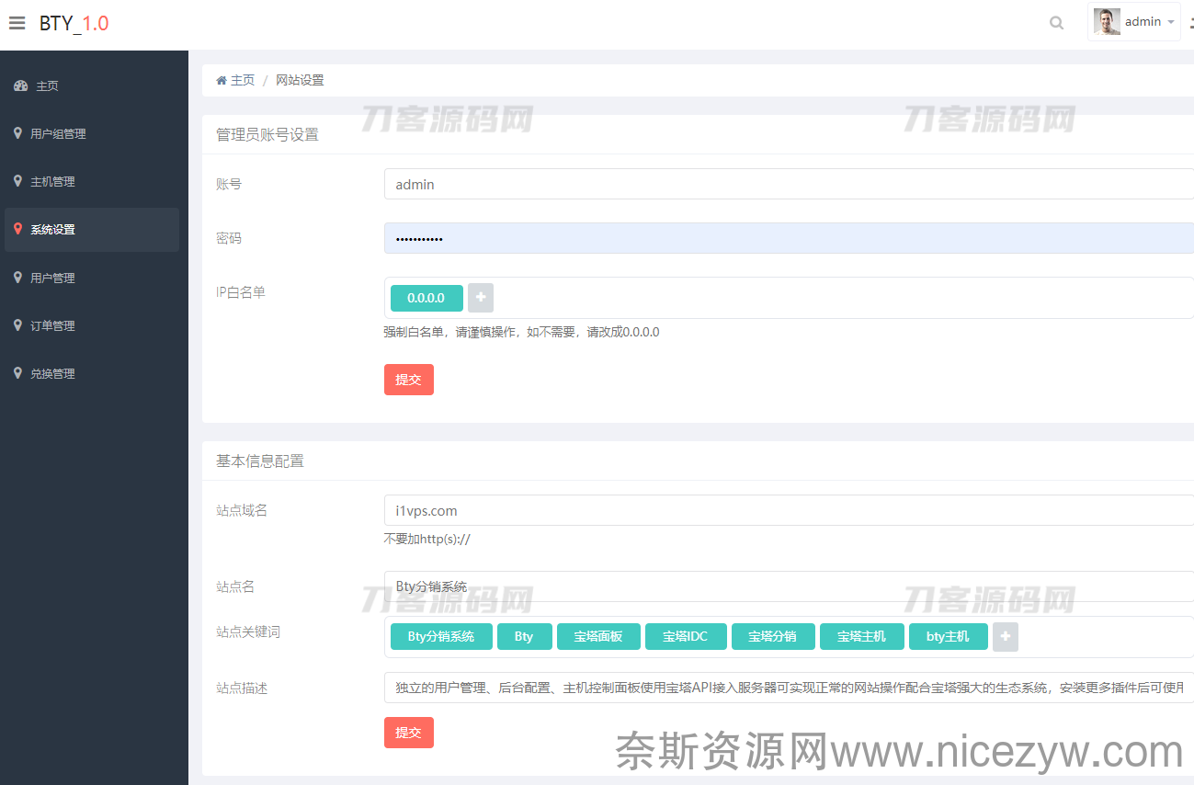Open 订单管理 in the sidebar
The width and height of the screenshot is (1194, 785).
pyautogui.click(x=92, y=325)
